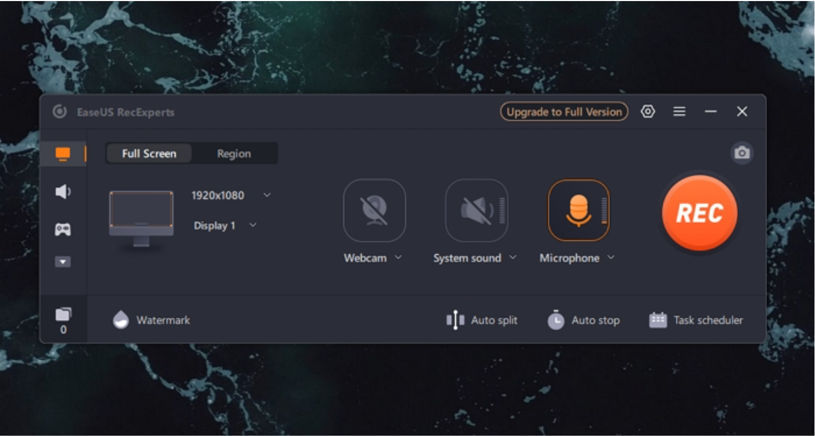The height and width of the screenshot is (436, 815).
Task: Expand System sound options chevron
Action: click(x=513, y=257)
